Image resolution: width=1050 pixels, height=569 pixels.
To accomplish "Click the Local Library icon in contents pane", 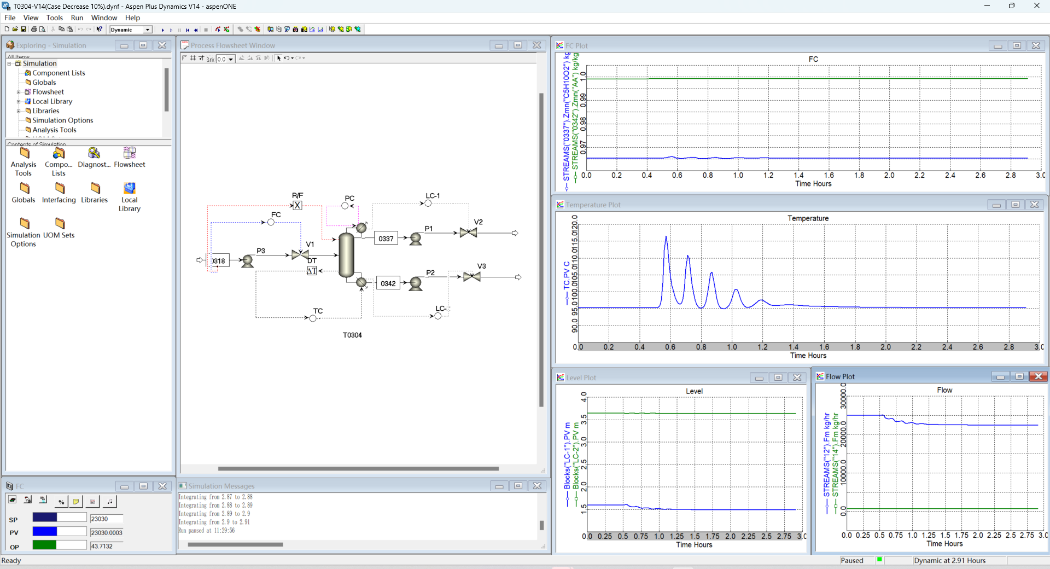I will pos(130,188).
